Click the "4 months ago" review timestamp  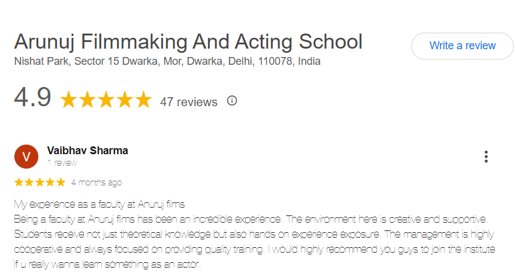[x=96, y=182]
